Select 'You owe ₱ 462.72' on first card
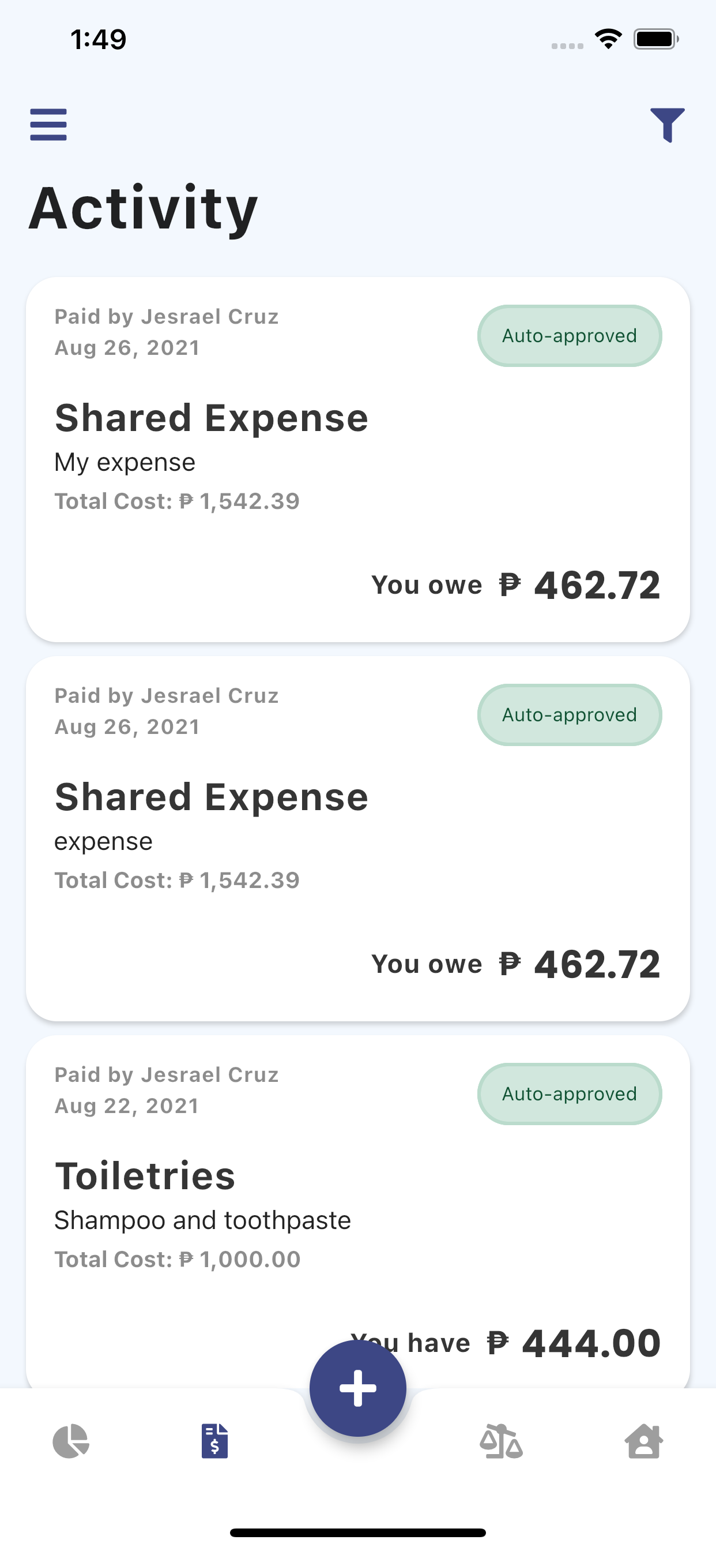 pos(516,585)
